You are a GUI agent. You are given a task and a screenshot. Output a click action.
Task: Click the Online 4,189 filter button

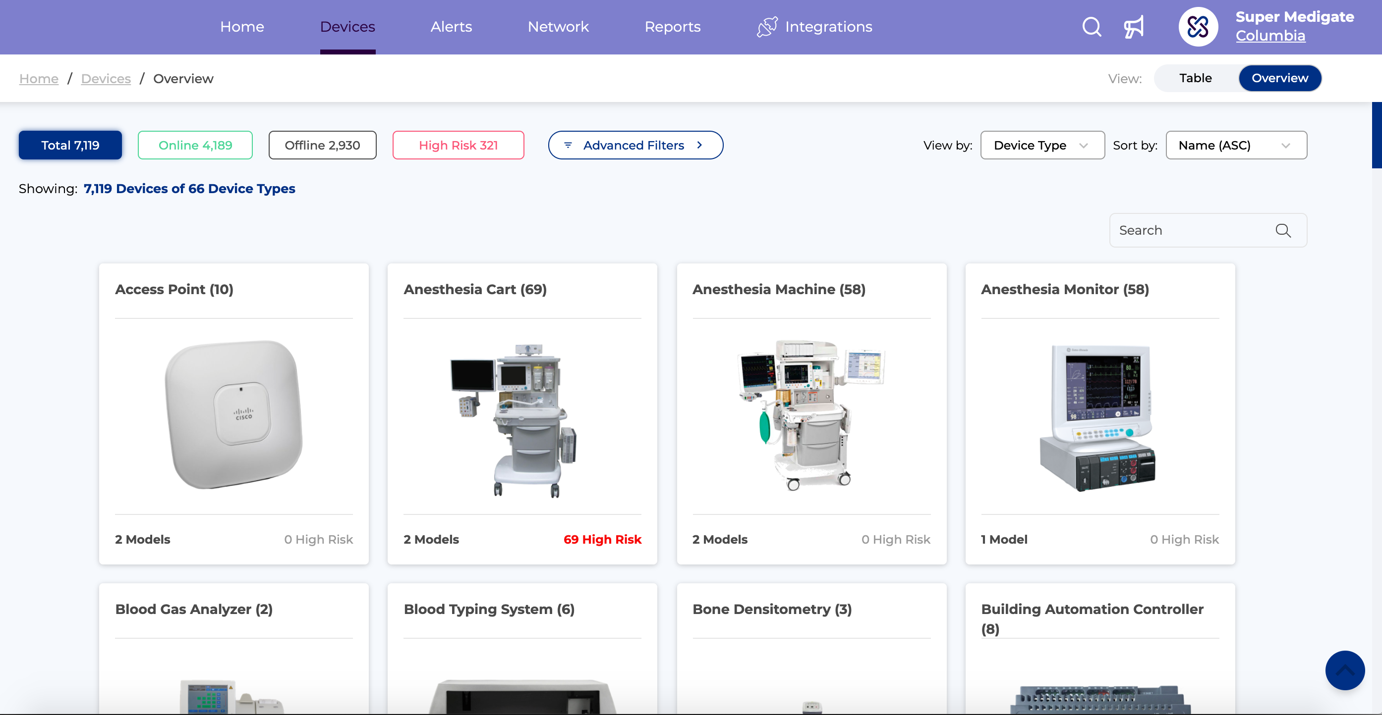tap(194, 144)
